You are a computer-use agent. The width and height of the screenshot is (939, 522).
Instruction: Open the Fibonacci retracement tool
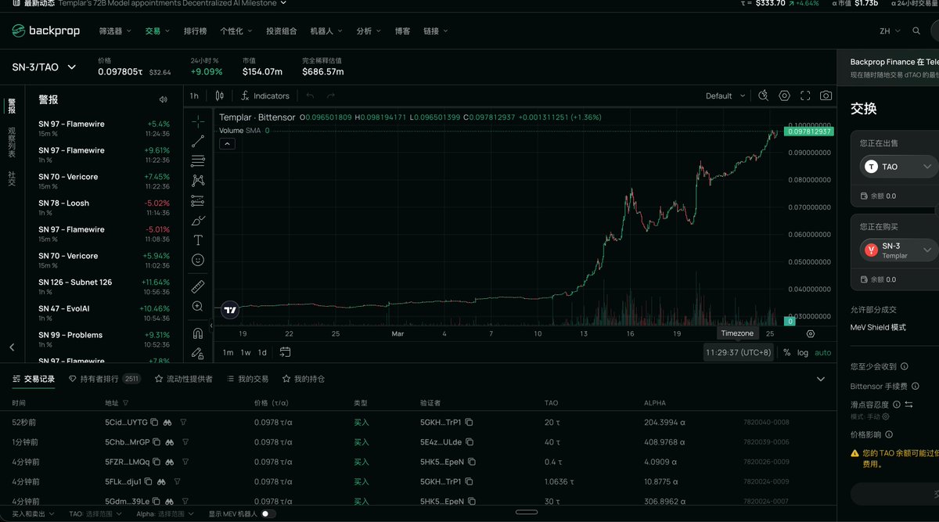(x=198, y=160)
